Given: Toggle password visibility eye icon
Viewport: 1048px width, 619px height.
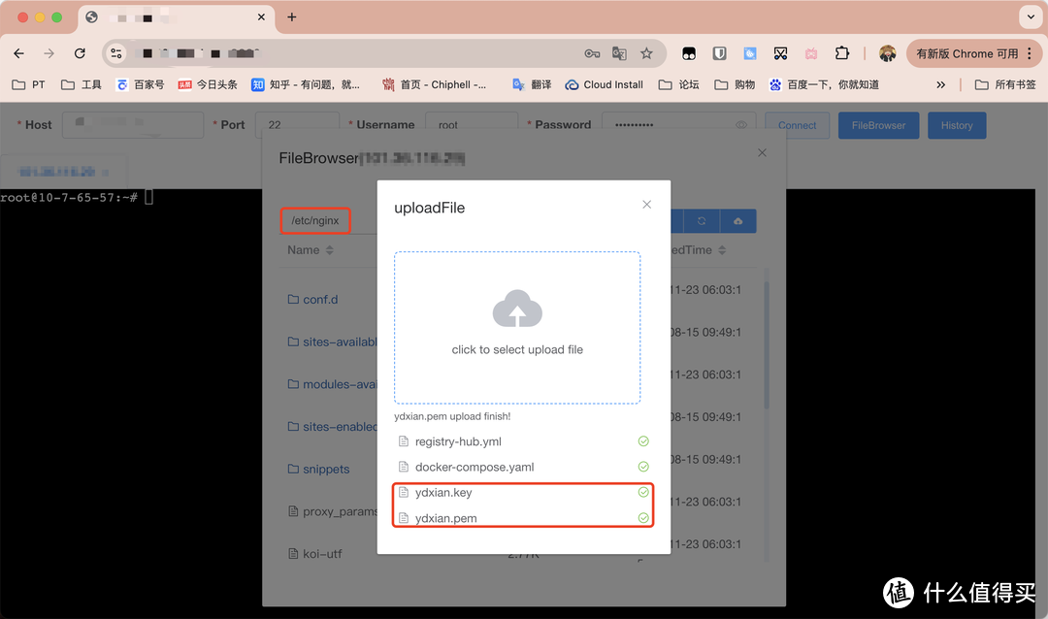Looking at the screenshot, I should pyautogui.click(x=741, y=125).
